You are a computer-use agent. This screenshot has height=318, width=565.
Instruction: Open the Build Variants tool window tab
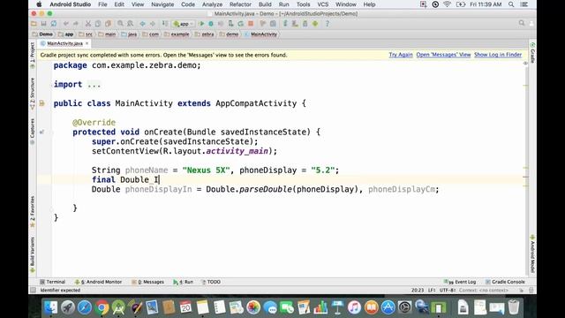point(33,254)
